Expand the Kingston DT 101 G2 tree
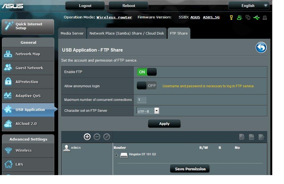The width and height of the screenshot is (284, 184). 116,155
